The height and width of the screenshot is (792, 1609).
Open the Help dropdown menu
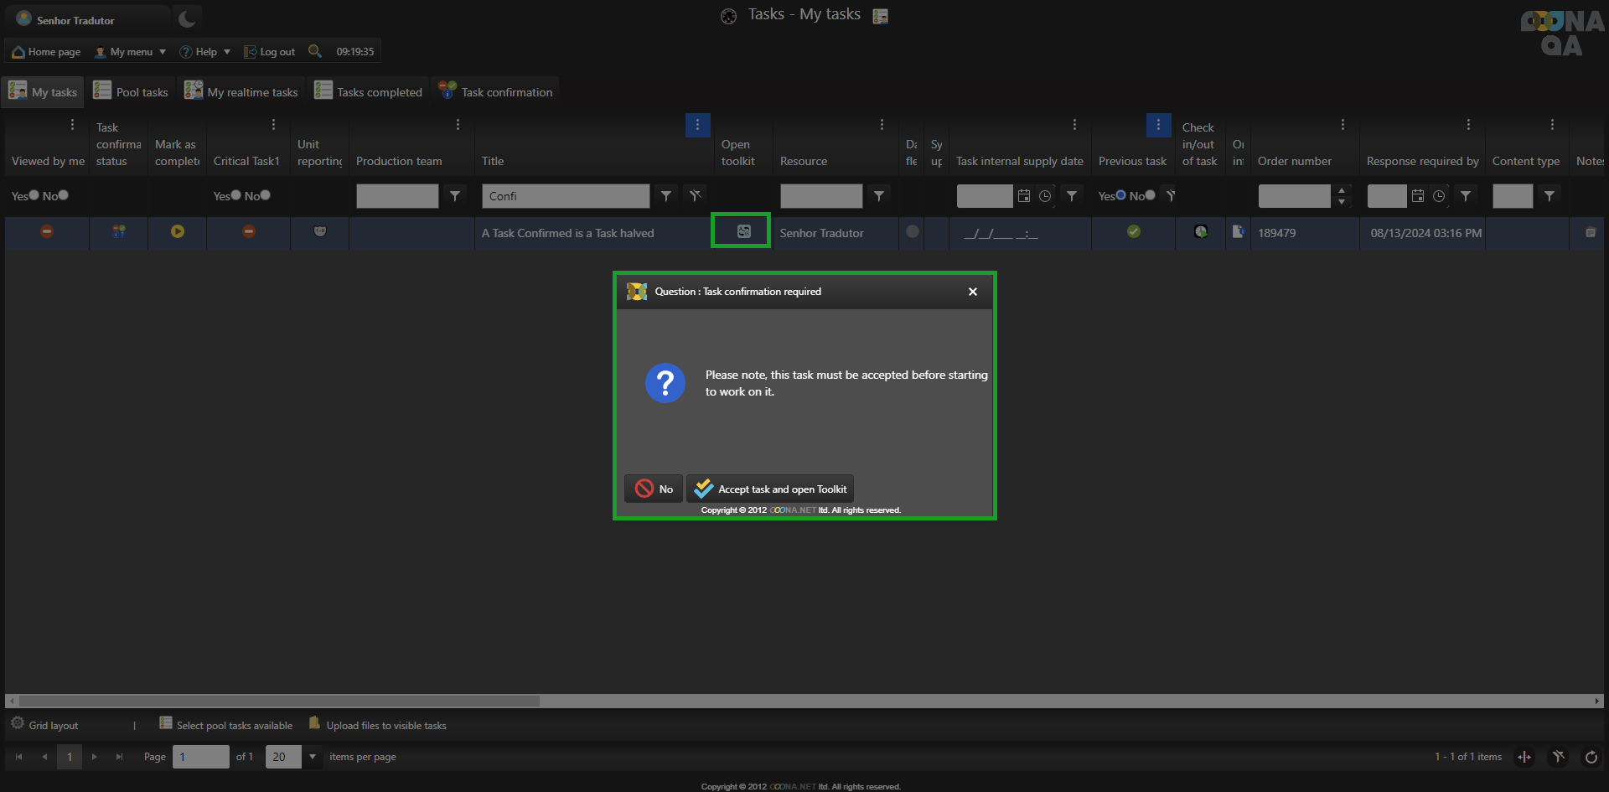point(205,52)
